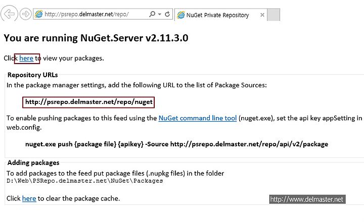
Task: Open the NuGet command line tool link
Action: pyautogui.click(x=198, y=118)
